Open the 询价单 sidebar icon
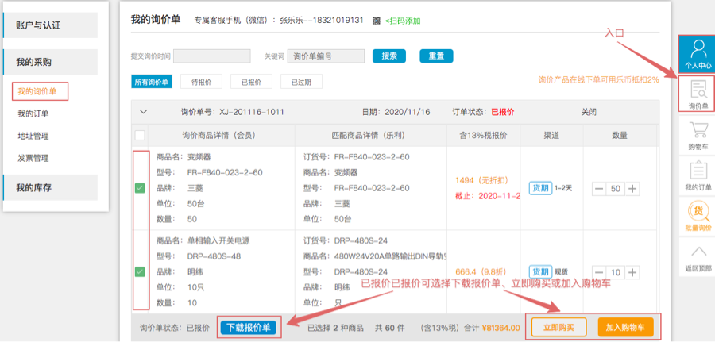The width and height of the screenshot is (715, 342). pos(697,94)
